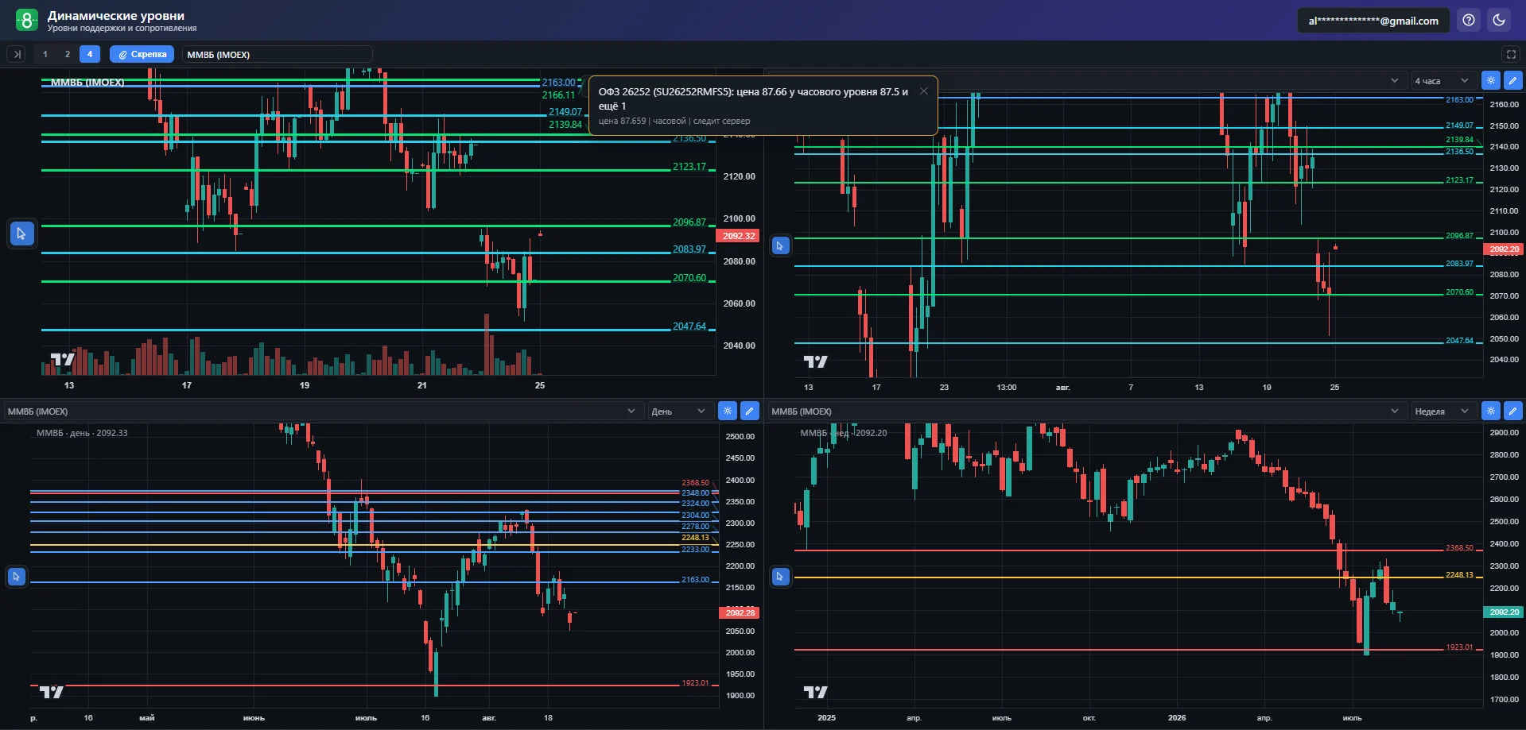Click the pencil edit icon in 4 часа chart
The width and height of the screenshot is (1526, 730).
[1512, 80]
